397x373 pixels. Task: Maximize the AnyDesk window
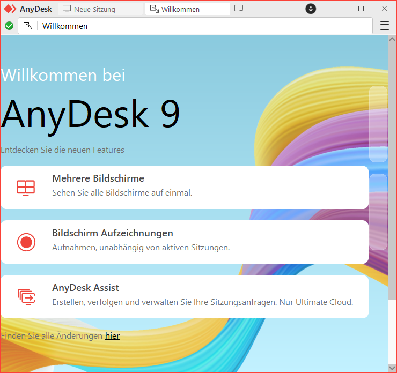pyautogui.click(x=361, y=9)
